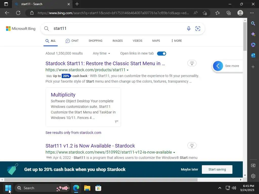259x194 pixels.
Task: Open the Edge profile avatar
Action: tap(240, 13)
